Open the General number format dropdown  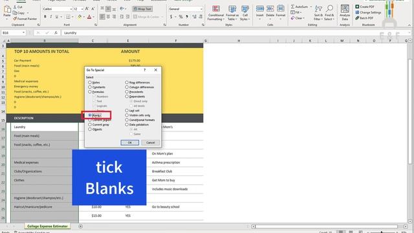201,9
